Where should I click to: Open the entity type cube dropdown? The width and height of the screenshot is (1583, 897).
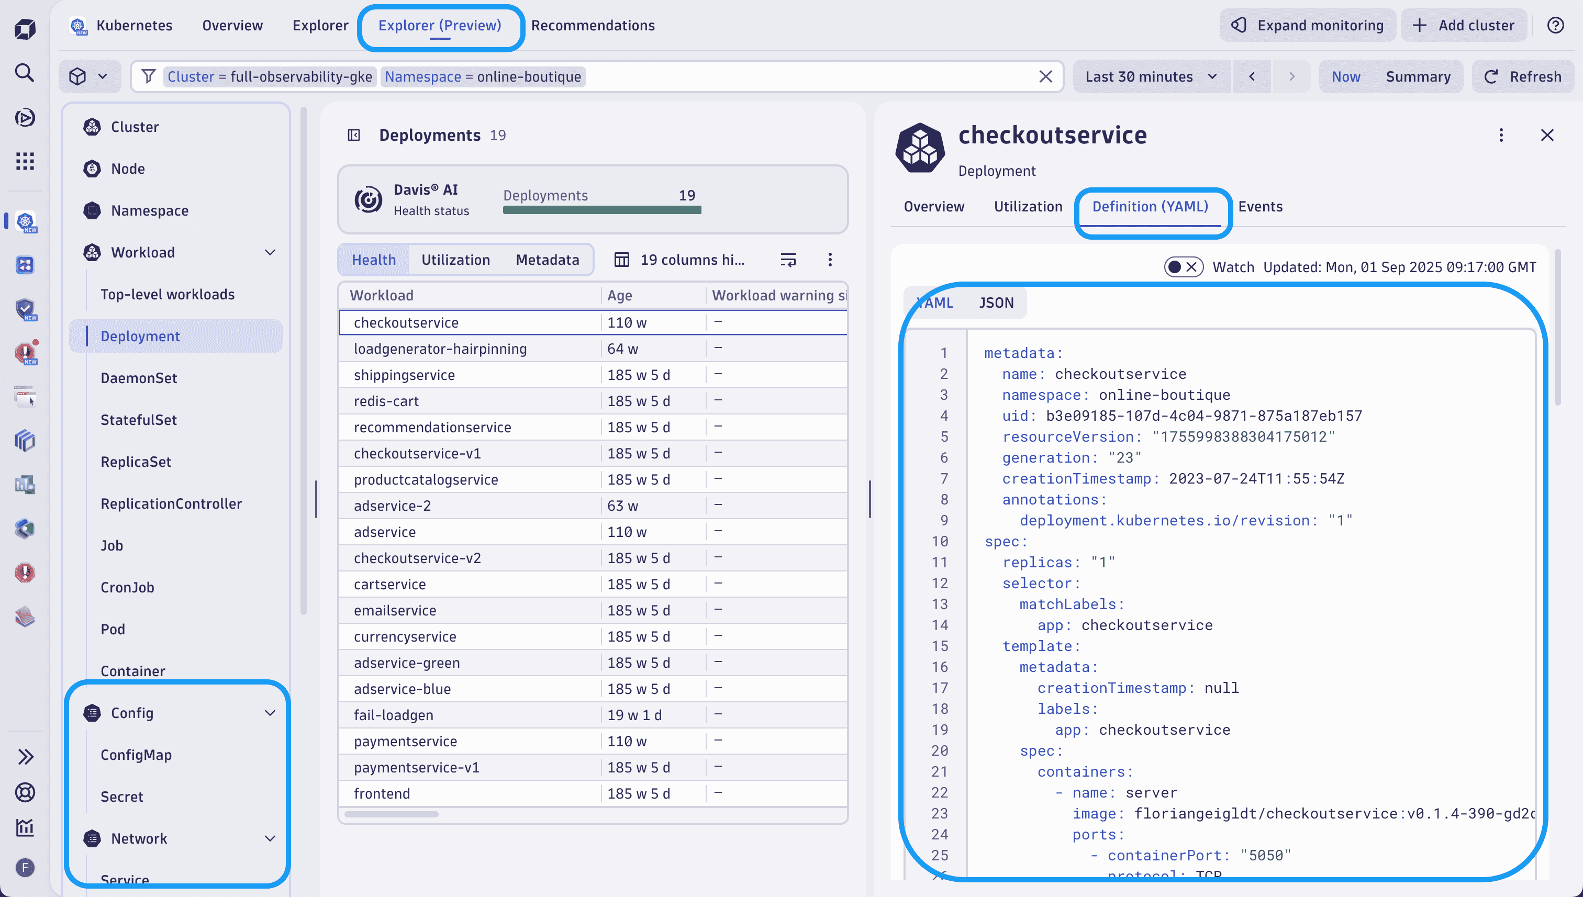point(89,76)
